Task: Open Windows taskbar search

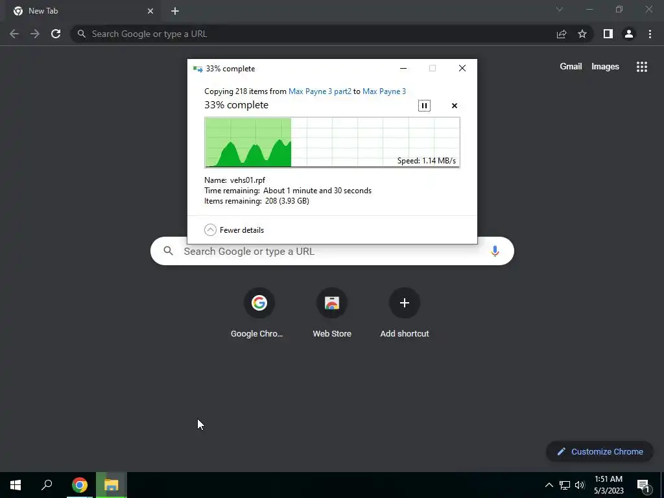Action: coord(47,485)
